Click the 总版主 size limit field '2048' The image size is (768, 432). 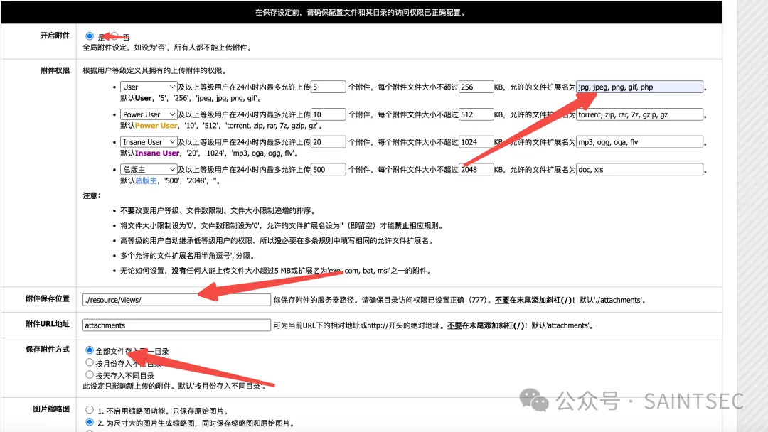(476, 170)
